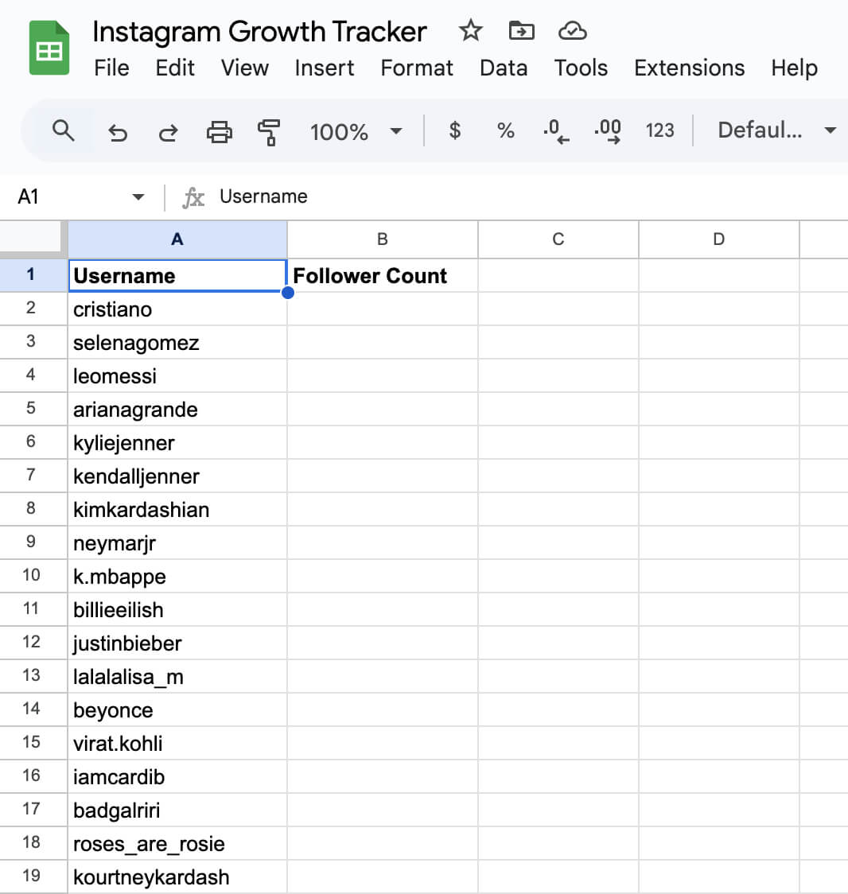This screenshot has width=848, height=894.
Task: Format as currency with dollar icon
Action: coord(454,130)
